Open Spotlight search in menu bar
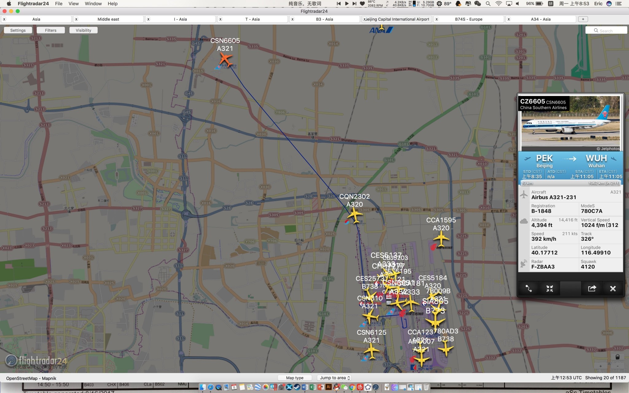This screenshot has width=629, height=393. (488, 4)
